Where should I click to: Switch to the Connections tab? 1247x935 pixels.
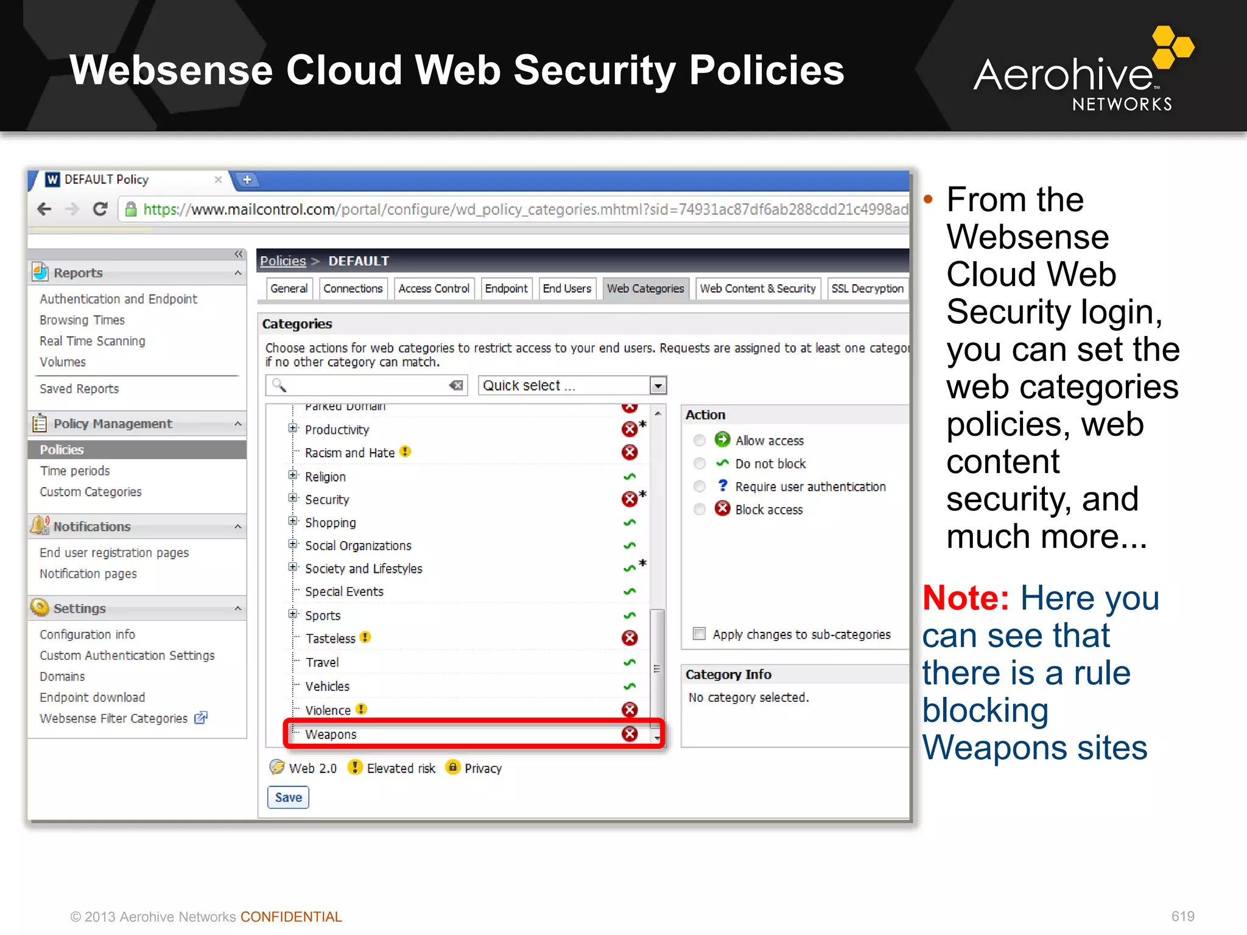[x=353, y=289]
